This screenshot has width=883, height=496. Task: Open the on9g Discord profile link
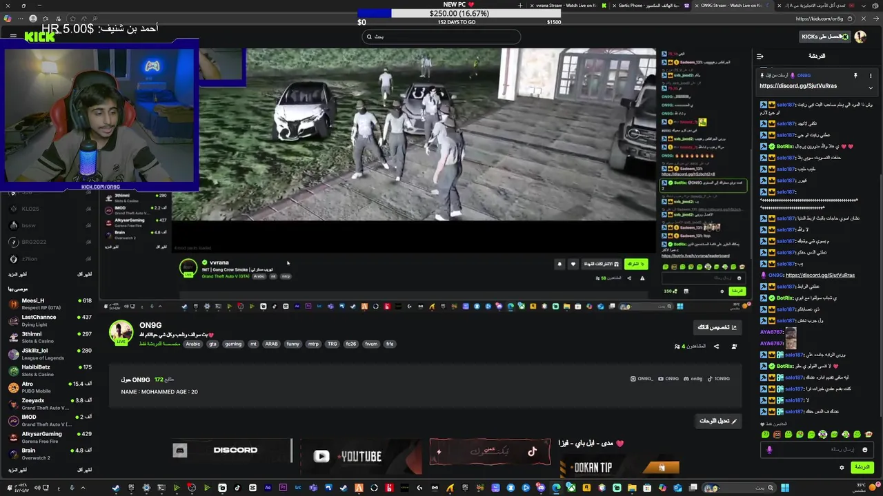coord(693,378)
